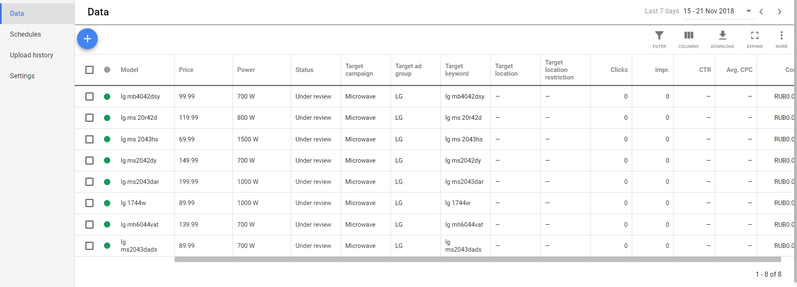Click the status dot in the header row
Screen dimensions: 797x287
(107, 69)
